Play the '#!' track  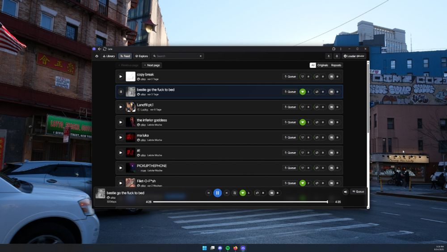click(121, 153)
